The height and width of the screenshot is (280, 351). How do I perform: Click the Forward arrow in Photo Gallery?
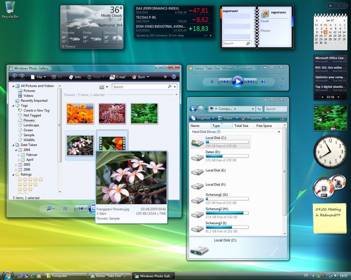[x=22, y=77]
